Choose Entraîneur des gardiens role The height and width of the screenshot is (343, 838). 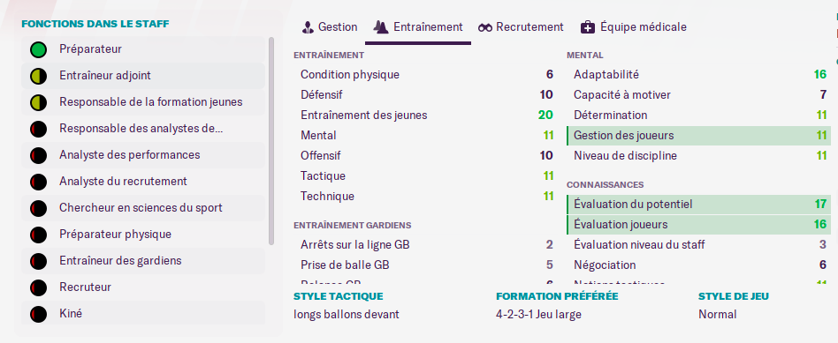[143, 260]
